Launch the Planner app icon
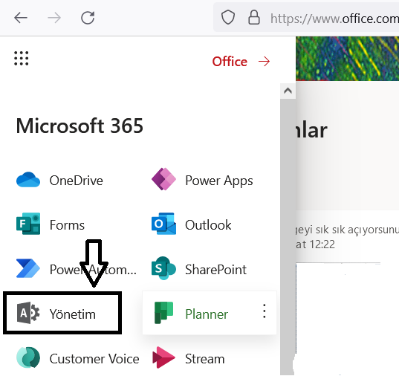 [x=163, y=313]
